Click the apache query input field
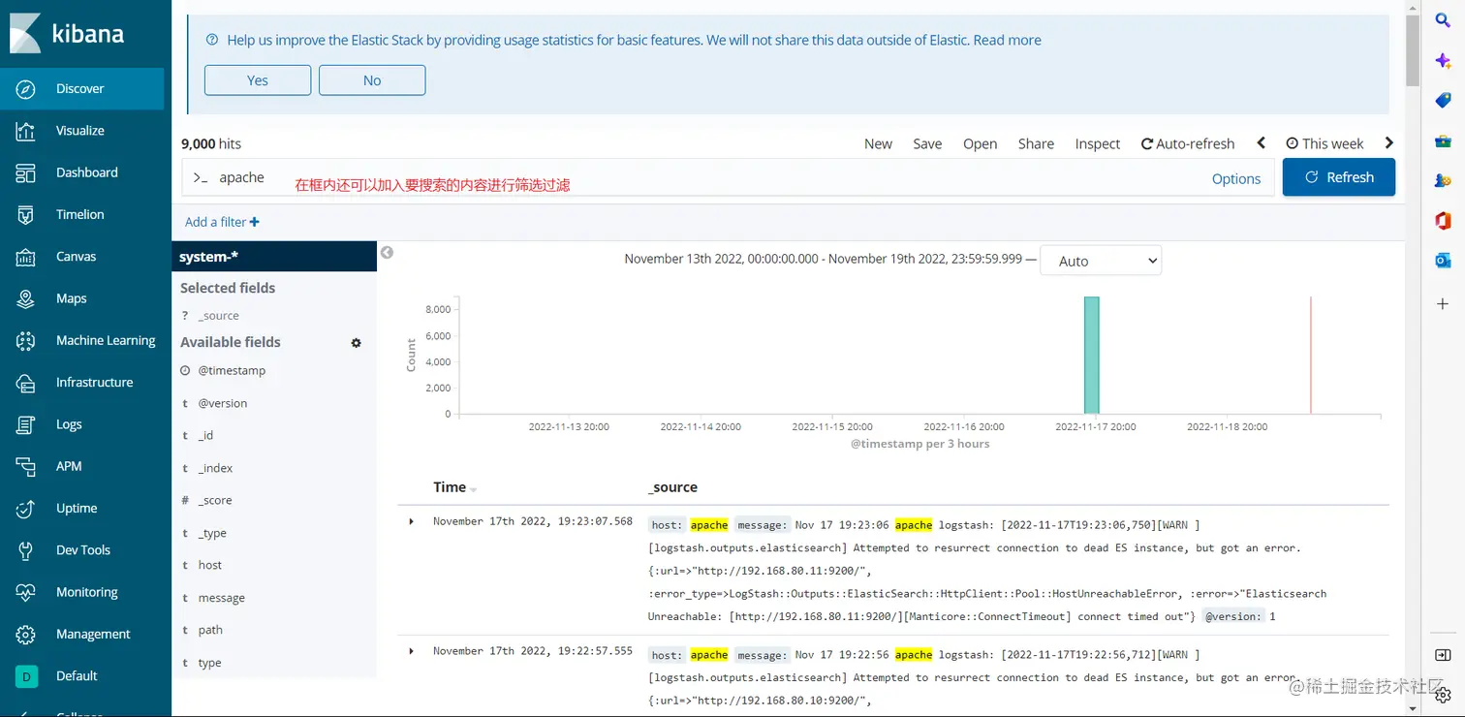The height and width of the screenshot is (717, 1465). pyautogui.click(x=693, y=178)
